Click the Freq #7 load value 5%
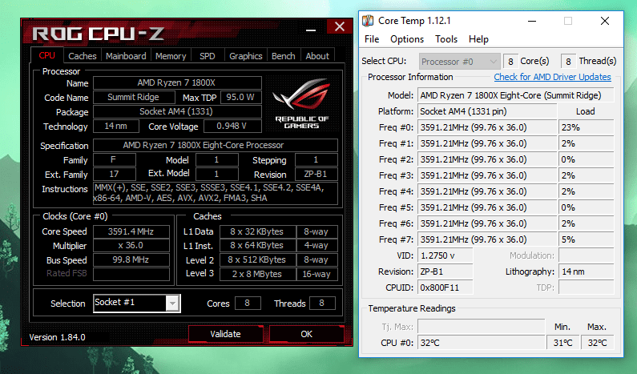 coord(586,239)
